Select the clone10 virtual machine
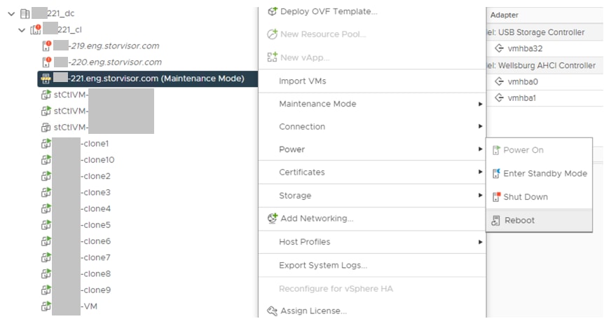The image size is (604, 319). [97, 160]
